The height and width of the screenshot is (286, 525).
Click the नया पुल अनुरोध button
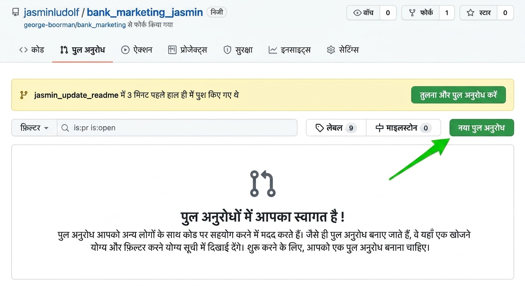click(481, 128)
